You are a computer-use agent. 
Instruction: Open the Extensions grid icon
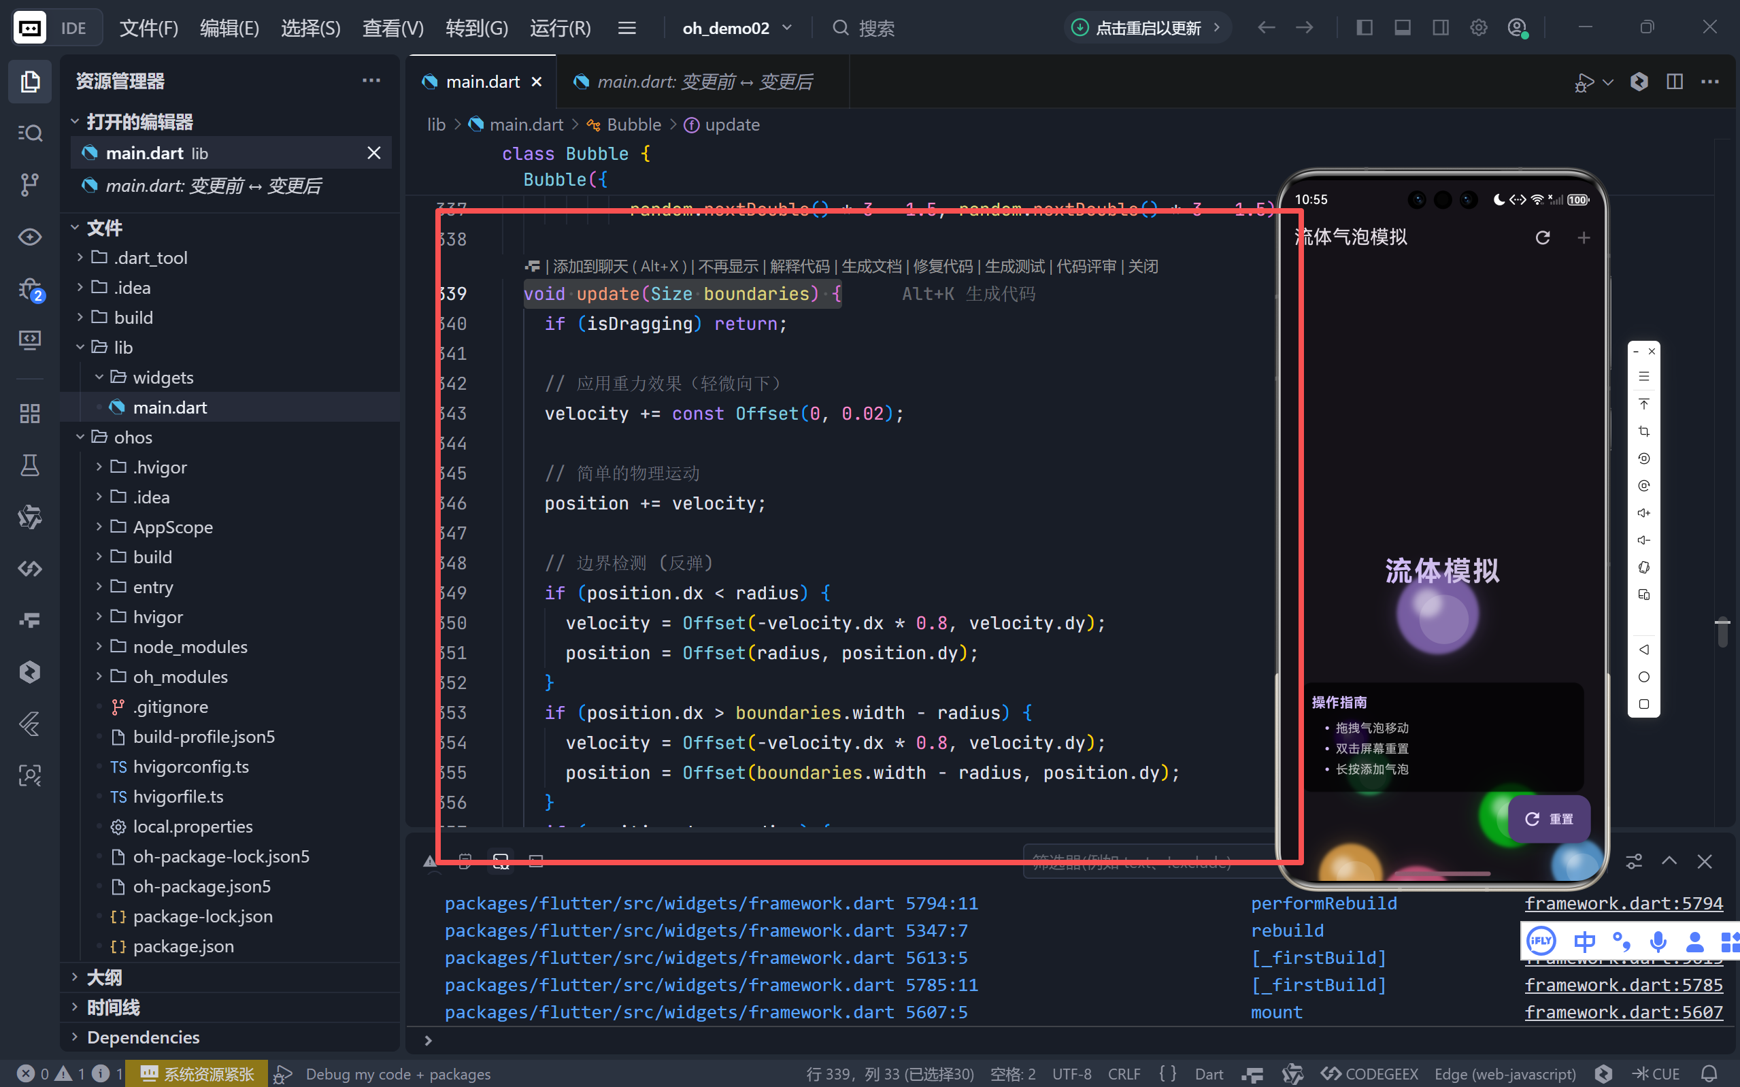click(x=29, y=414)
